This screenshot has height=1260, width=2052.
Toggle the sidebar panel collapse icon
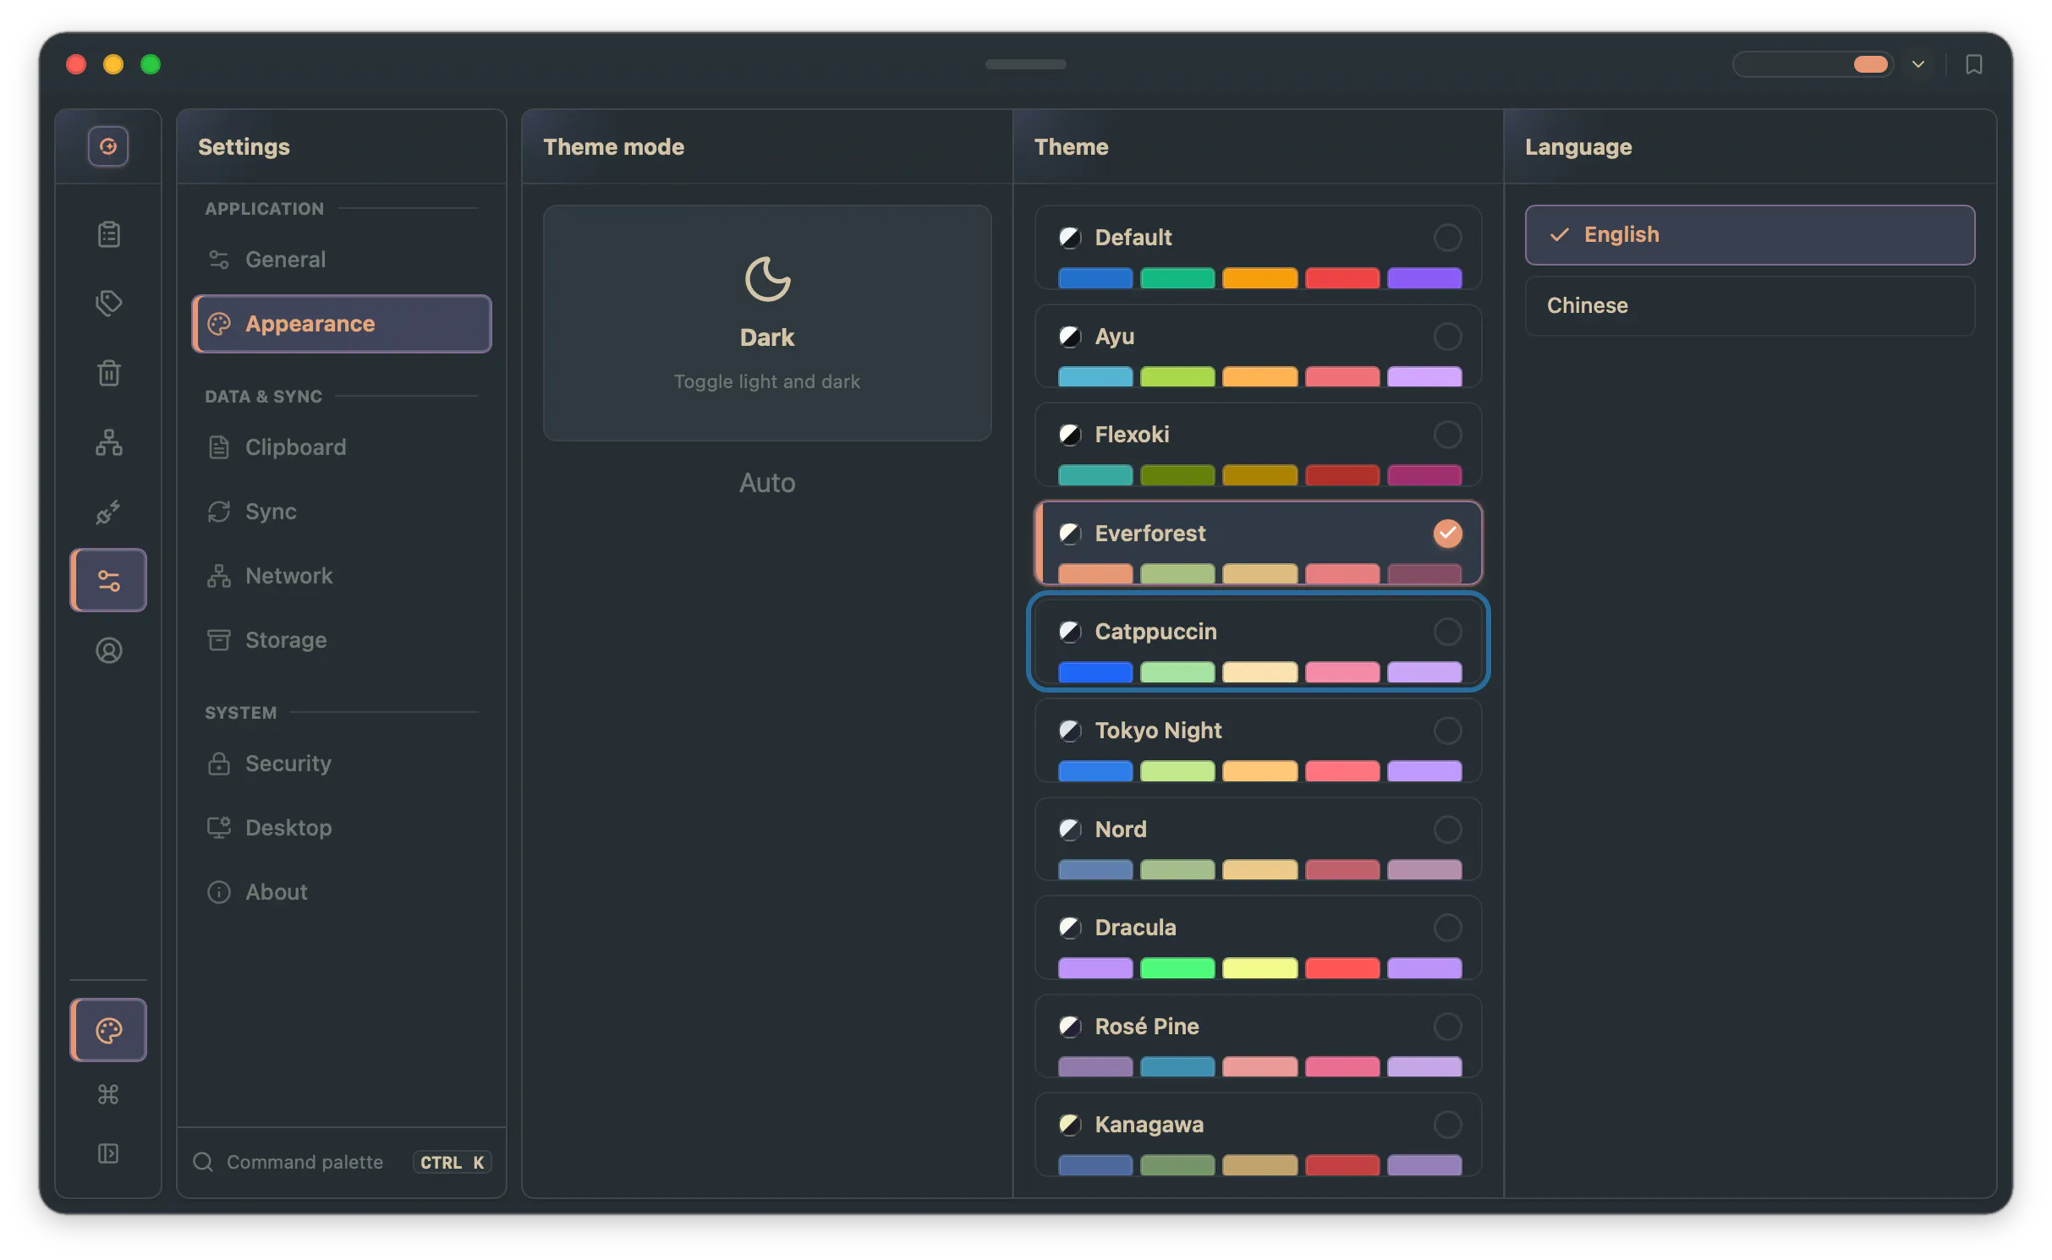(x=108, y=1153)
